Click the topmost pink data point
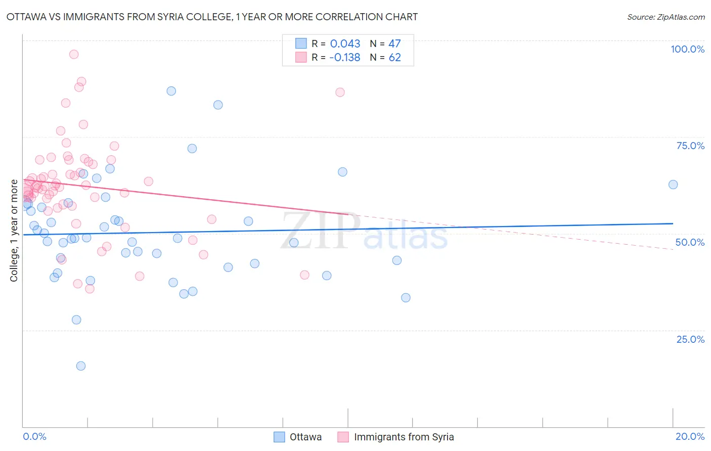Viewport: 711px width, 451px height. pos(74,54)
